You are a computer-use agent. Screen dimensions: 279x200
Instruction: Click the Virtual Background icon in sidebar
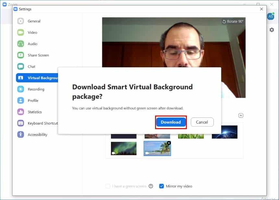click(21, 78)
